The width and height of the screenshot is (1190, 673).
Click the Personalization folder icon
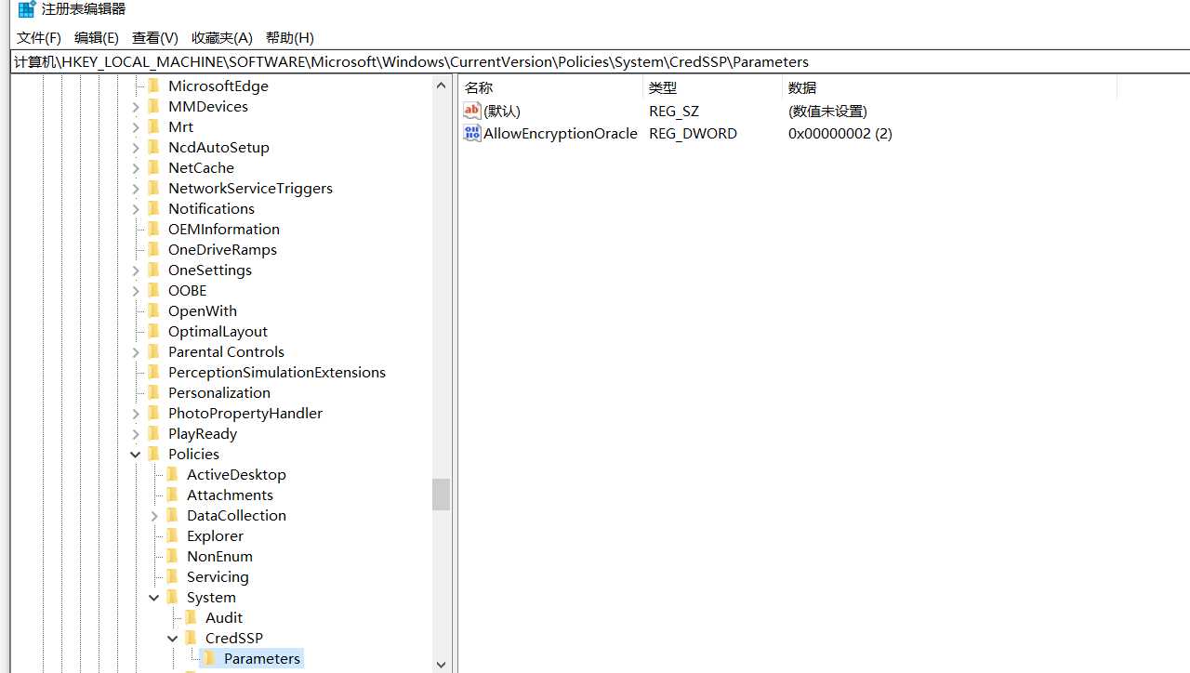click(x=154, y=392)
